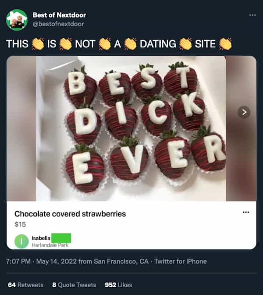Image resolution: width=263 pixels, height=295 pixels.
Task: Click the Harlandale Park neighborhood label
Action: tap(50, 245)
